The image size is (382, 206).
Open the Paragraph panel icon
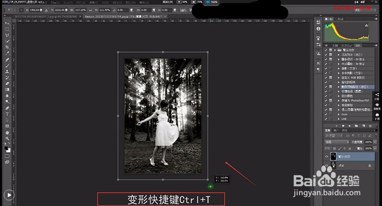(318, 70)
